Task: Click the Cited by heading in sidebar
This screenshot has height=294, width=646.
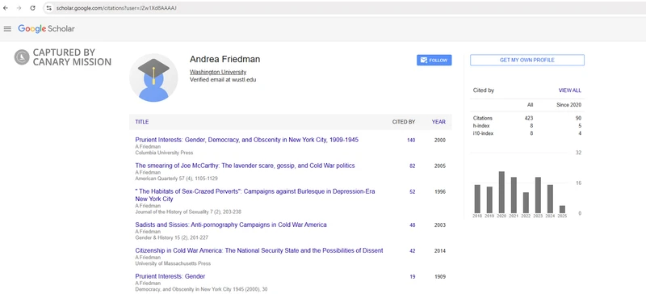Action: point(483,90)
